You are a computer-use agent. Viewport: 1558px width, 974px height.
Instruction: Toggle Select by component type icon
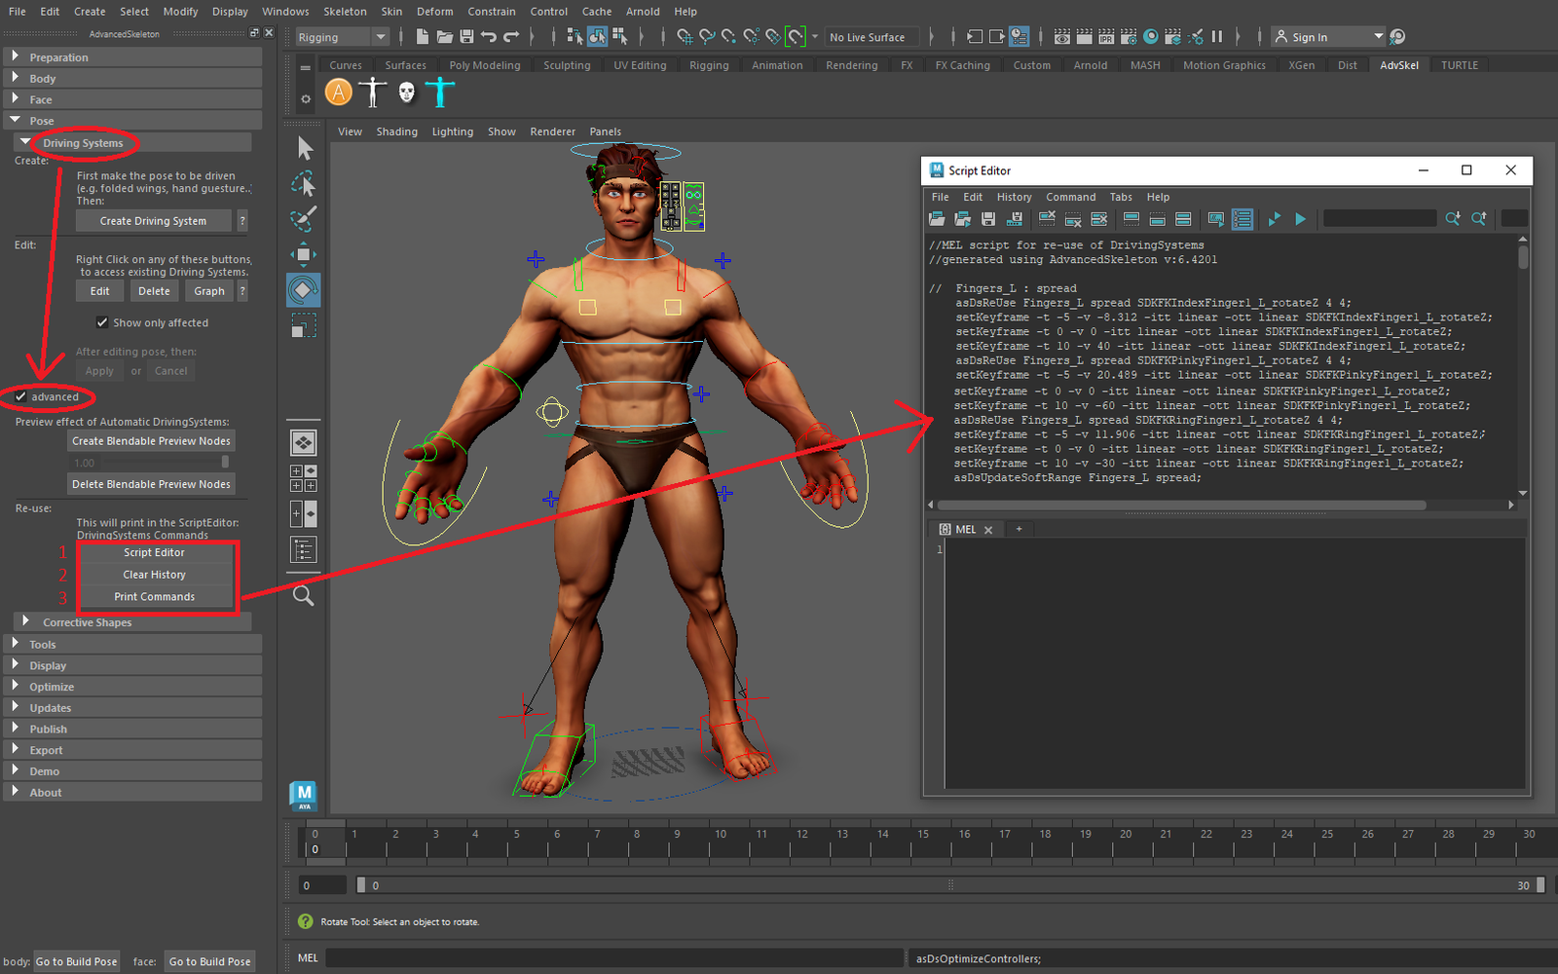tap(619, 37)
